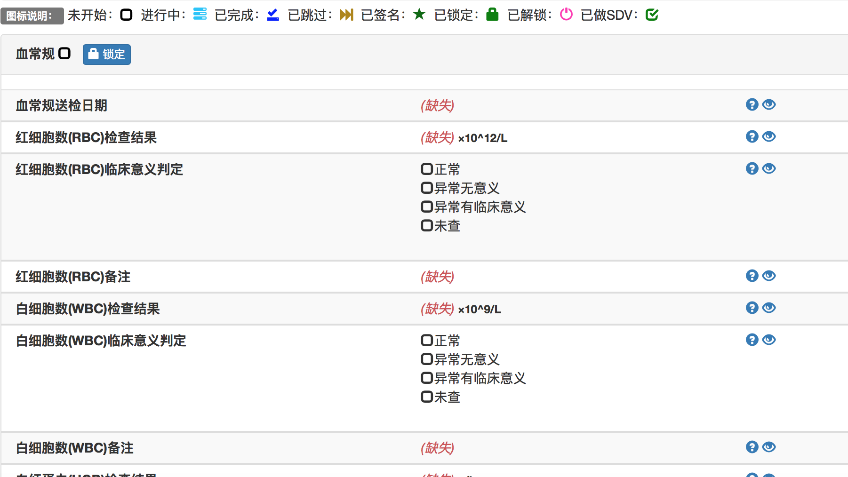Click (缺失) value of 白细胞数(WBC)备注
Image resolution: width=848 pixels, height=477 pixels.
[x=437, y=448]
